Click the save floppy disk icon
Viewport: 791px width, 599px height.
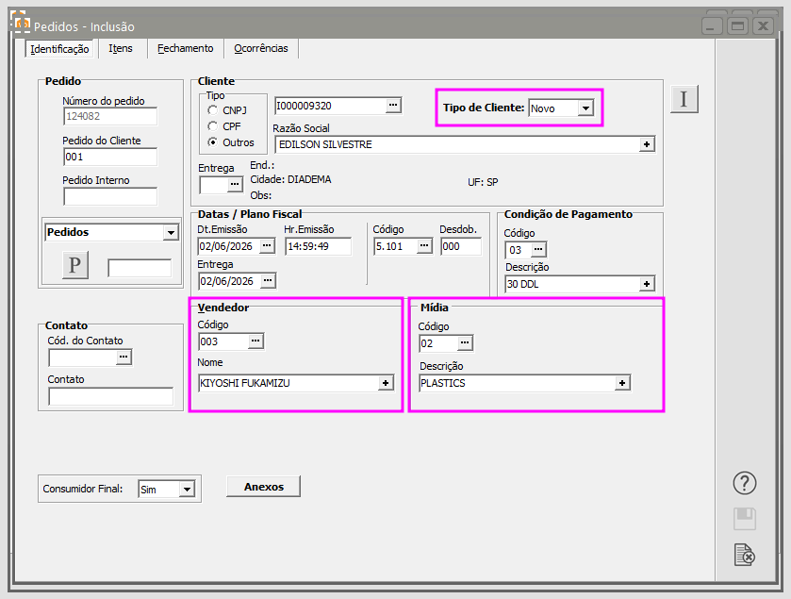(744, 519)
